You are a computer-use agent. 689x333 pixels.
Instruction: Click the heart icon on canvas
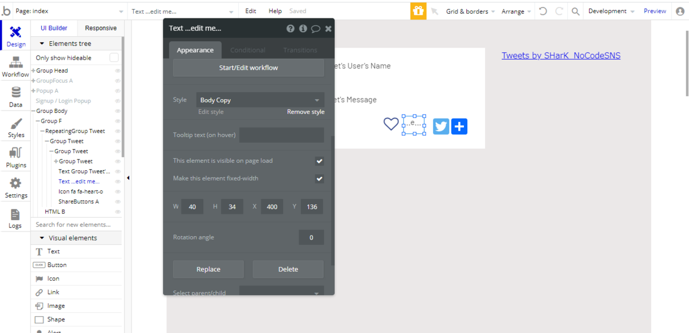391,124
